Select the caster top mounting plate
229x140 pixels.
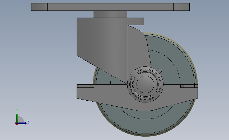(110, 7)
